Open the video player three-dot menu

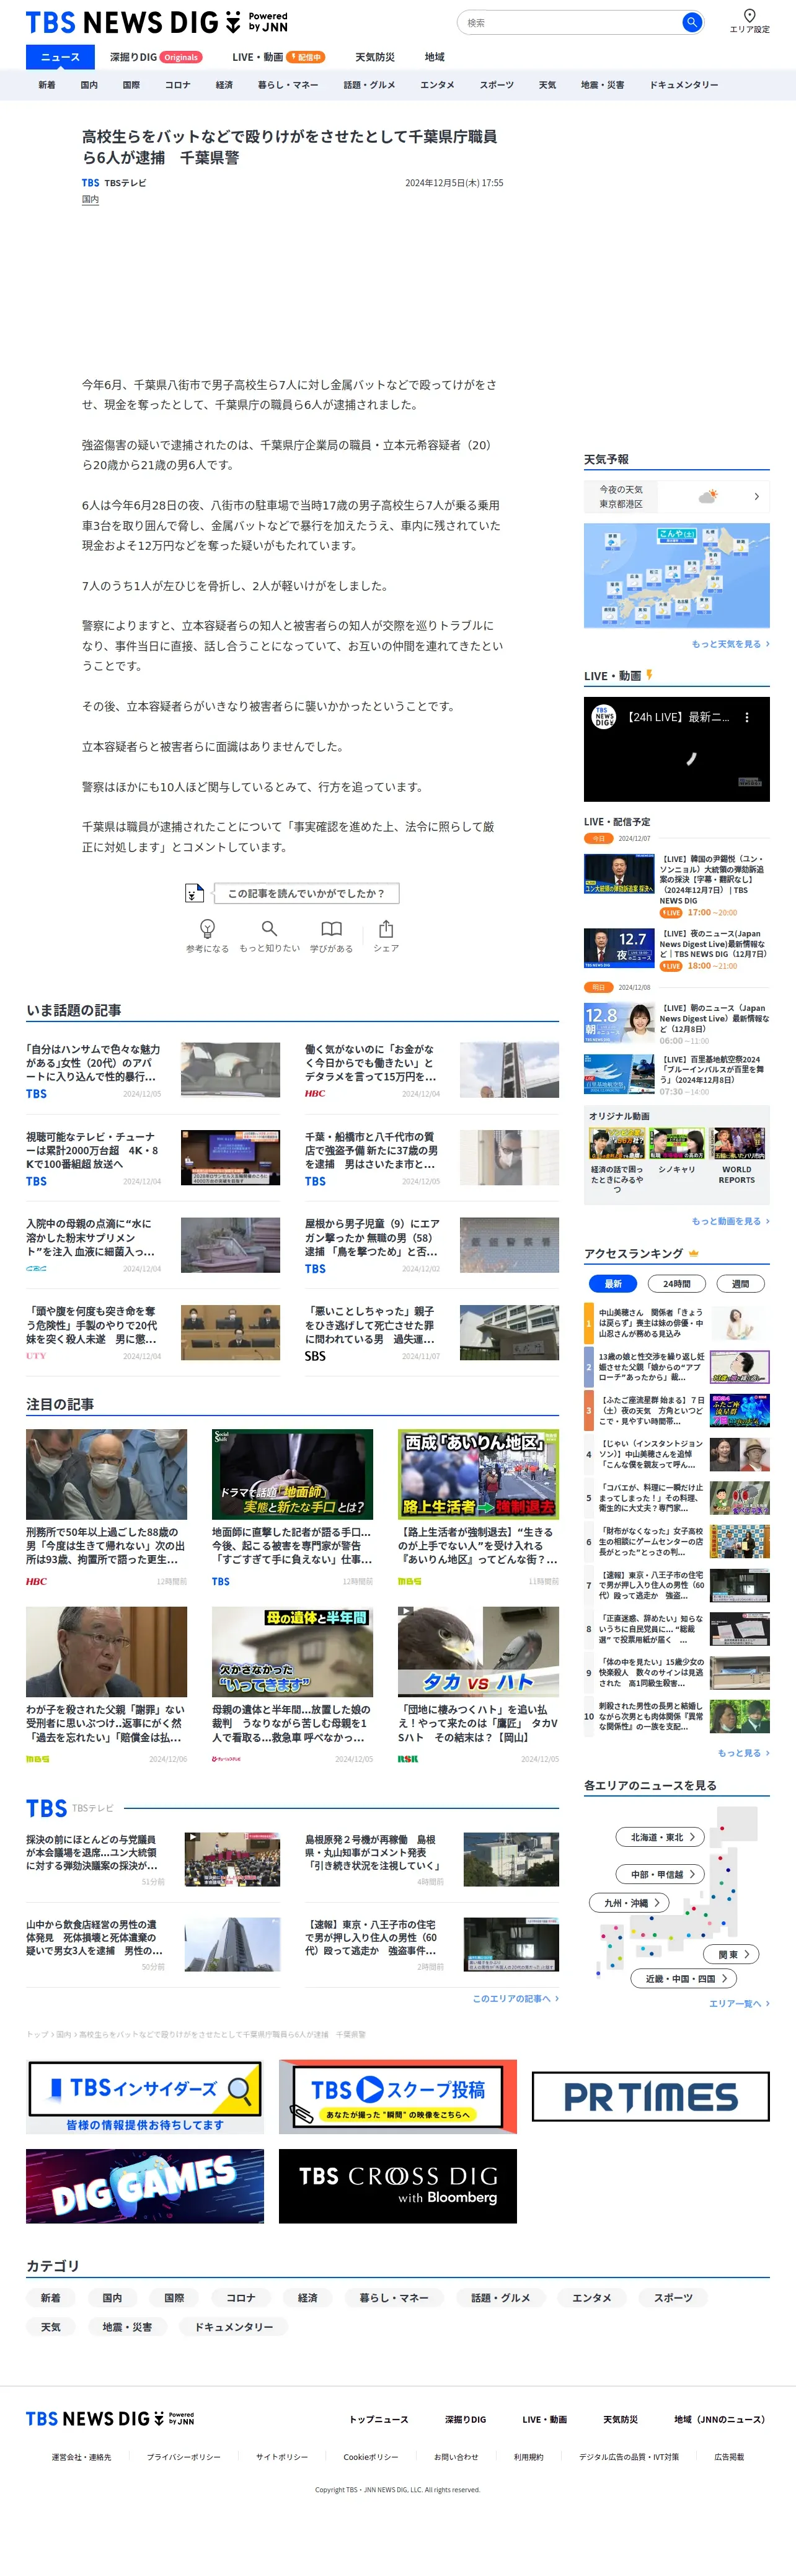pyautogui.click(x=746, y=717)
